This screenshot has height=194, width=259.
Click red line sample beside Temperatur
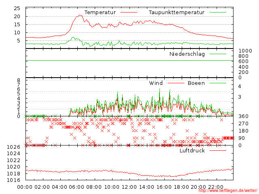point(129,13)
